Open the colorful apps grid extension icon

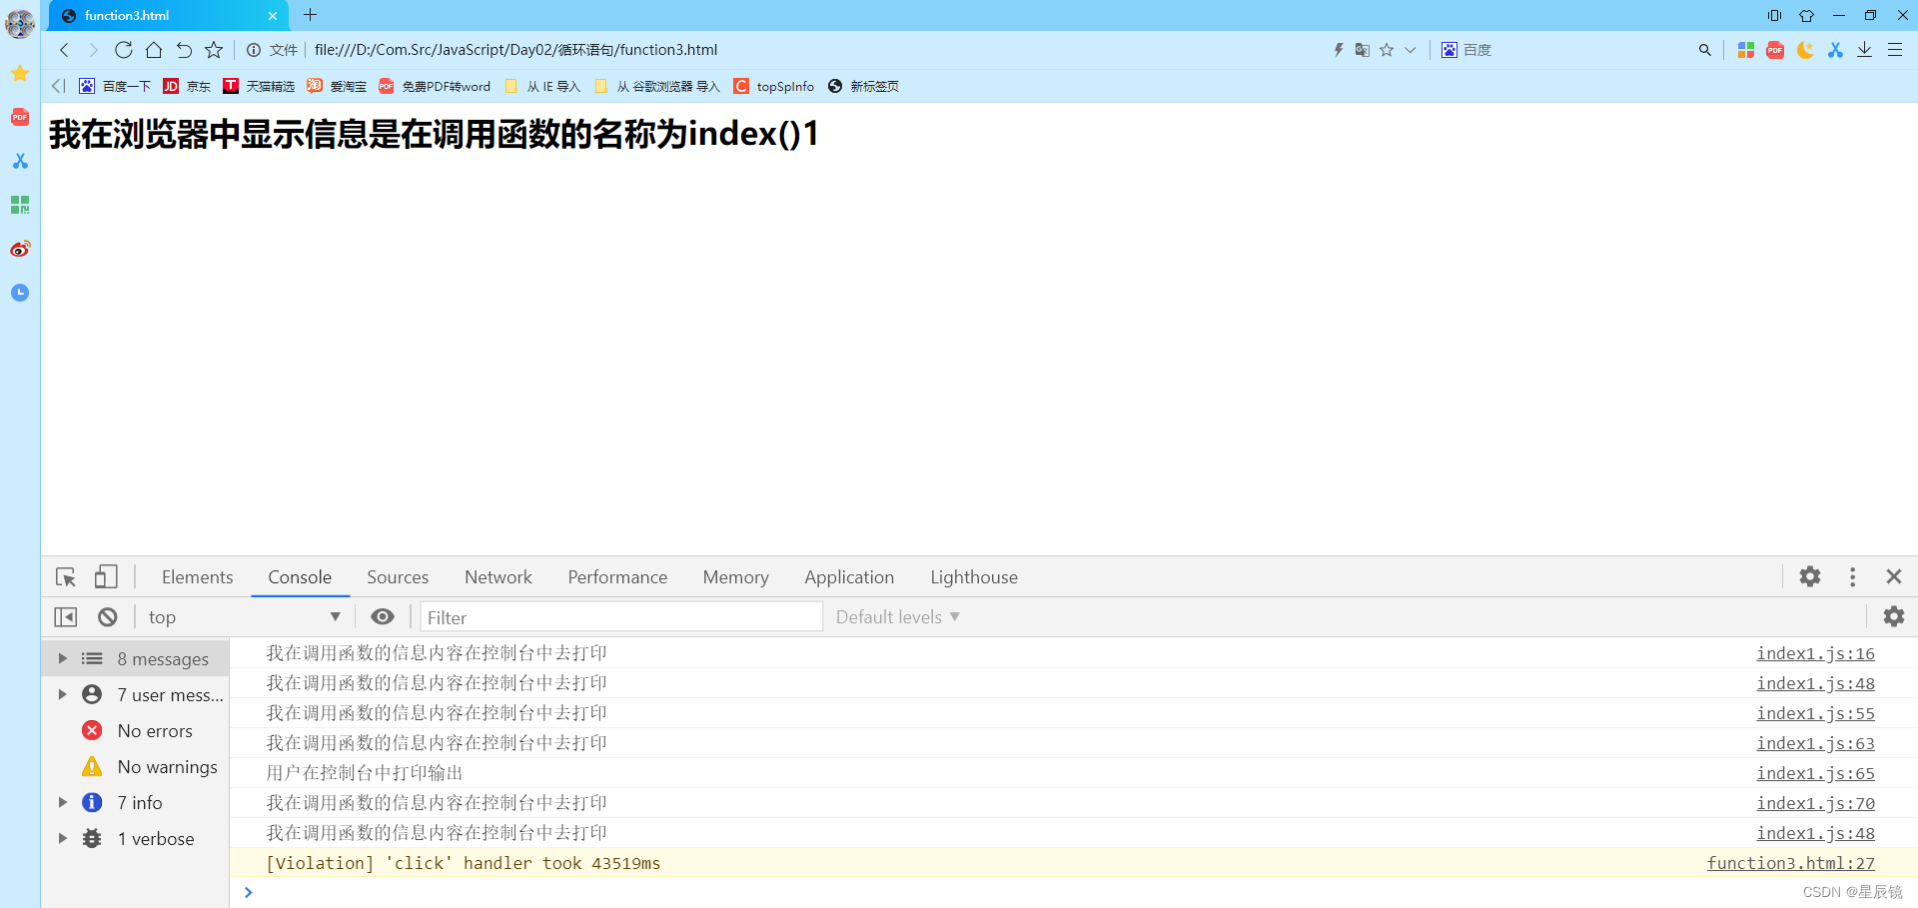click(1746, 50)
